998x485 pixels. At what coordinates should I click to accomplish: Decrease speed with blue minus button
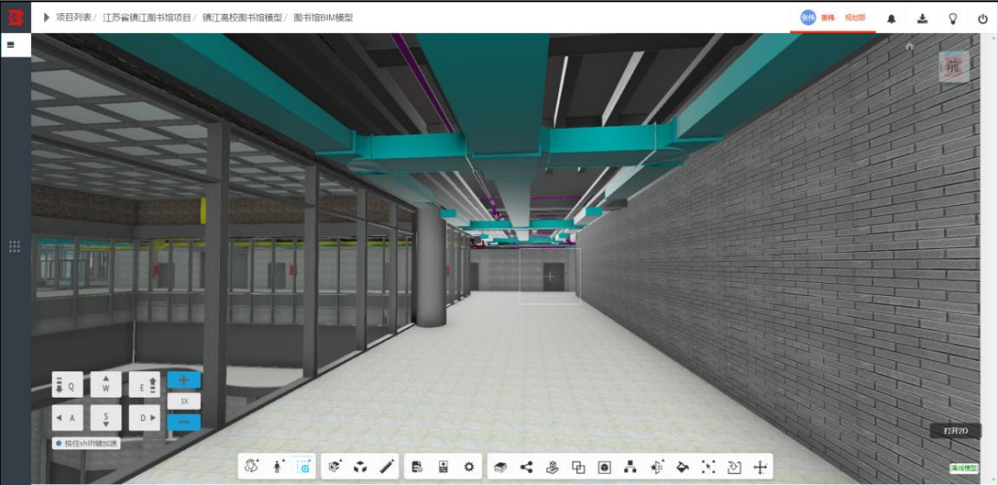pos(184,422)
